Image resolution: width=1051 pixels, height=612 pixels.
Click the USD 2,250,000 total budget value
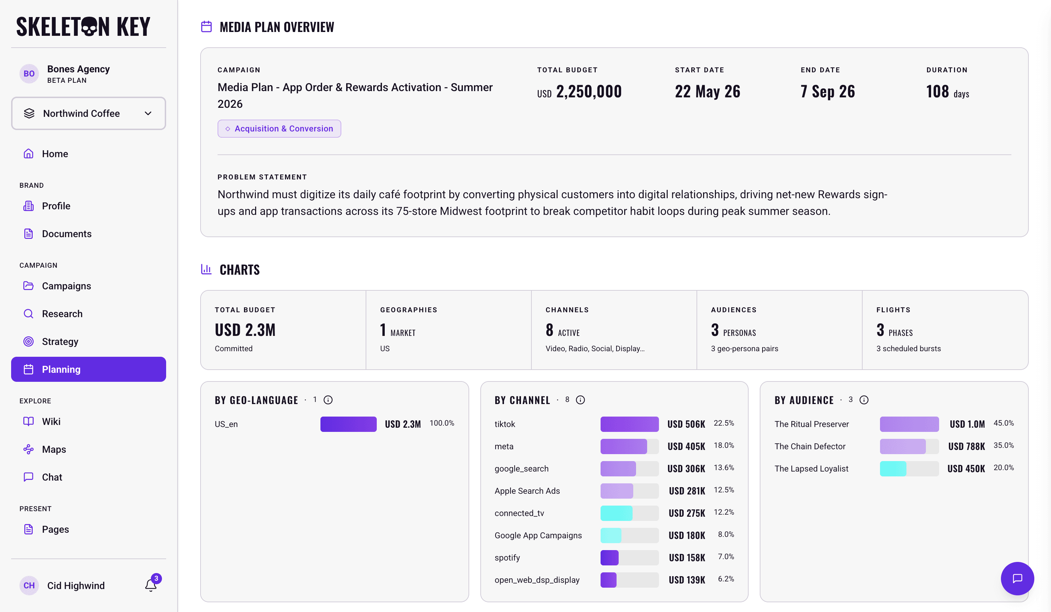tap(579, 92)
